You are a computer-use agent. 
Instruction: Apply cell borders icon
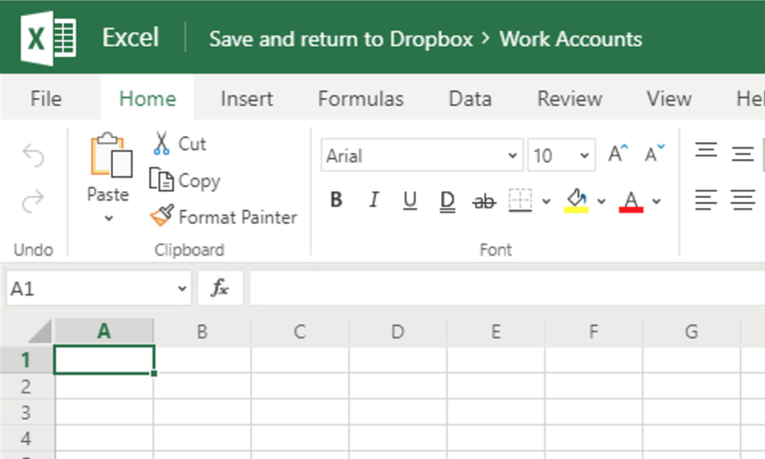520,200
